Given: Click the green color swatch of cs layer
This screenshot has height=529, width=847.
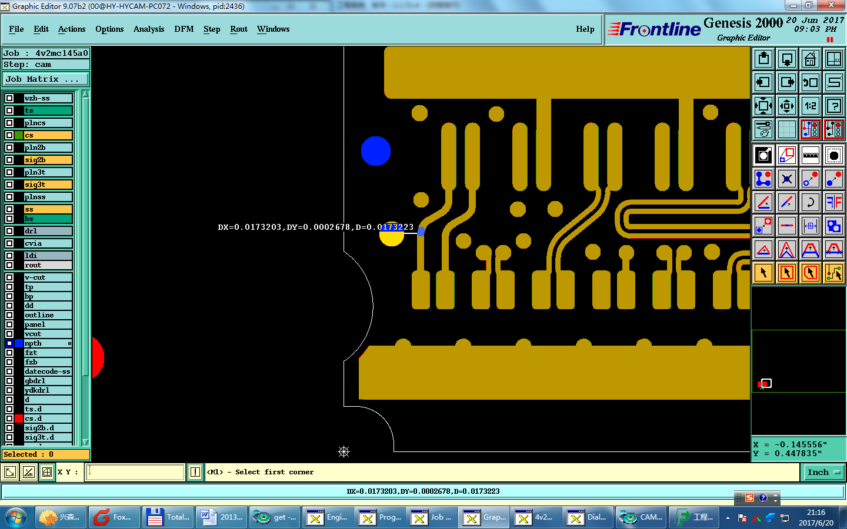Looking at the screenshot, I should click(x=19, y=135).
